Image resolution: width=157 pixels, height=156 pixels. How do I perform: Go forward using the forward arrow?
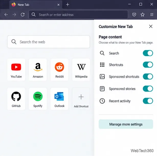tap(14, 15)
